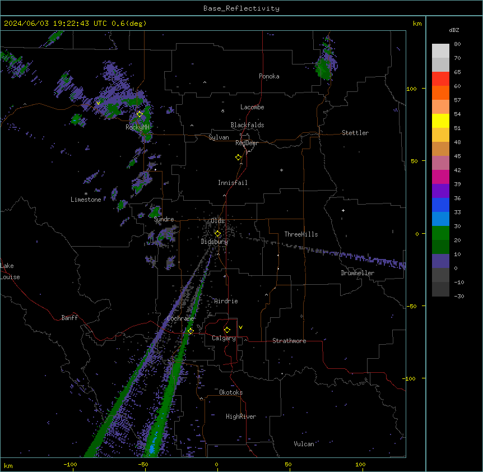
Task: Click the Olds city label
Action: click(217, 221)
